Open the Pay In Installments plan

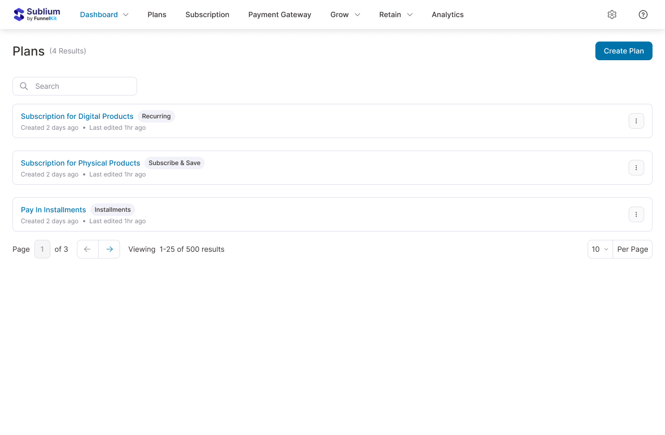click(54, 210)
